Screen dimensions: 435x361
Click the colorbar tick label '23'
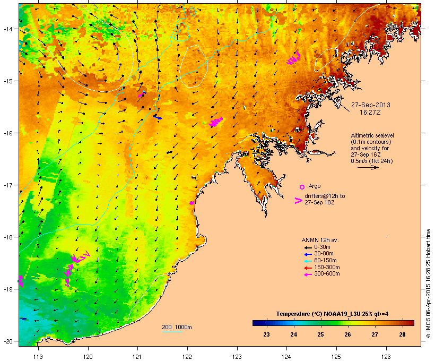pyautogui.click(x=266, y=334)
